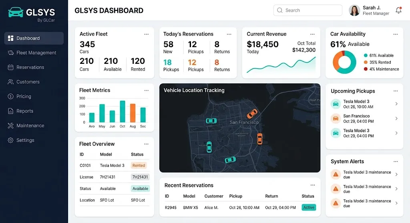Expand the San Francisco pickup chevron

[396, 118]
